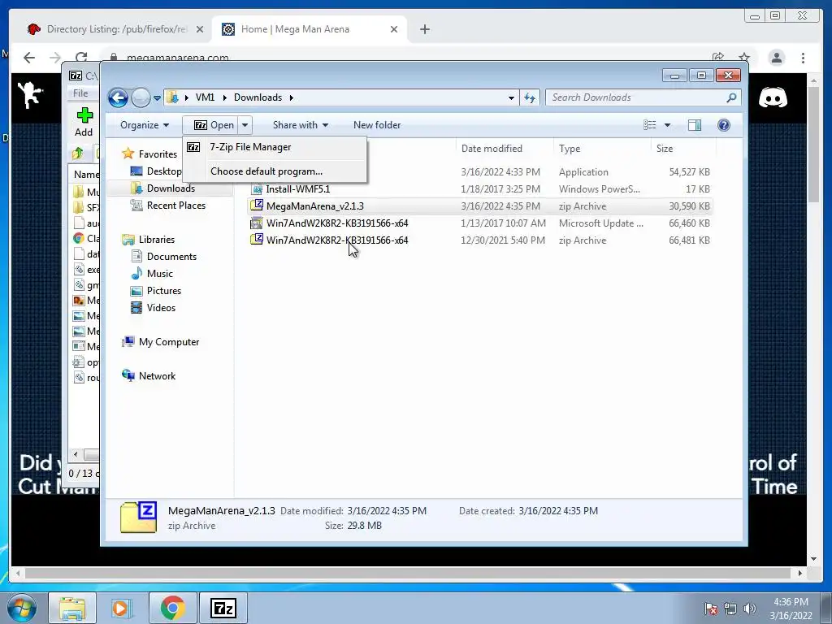Sort files by Type column
The width and height of the screenshot is (832, 624).
point(570,149)
